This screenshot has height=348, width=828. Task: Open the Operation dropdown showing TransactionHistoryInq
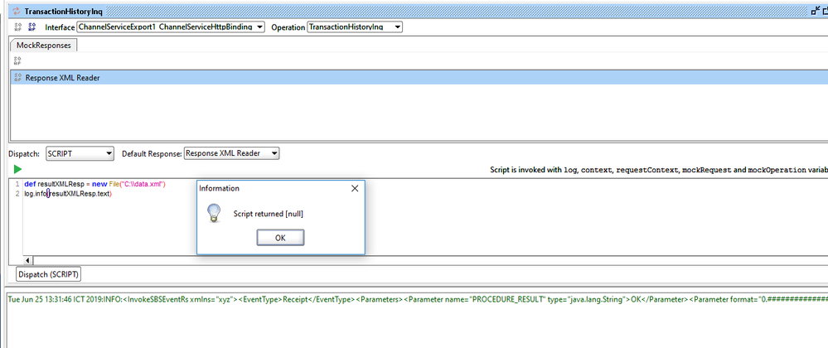355,27
